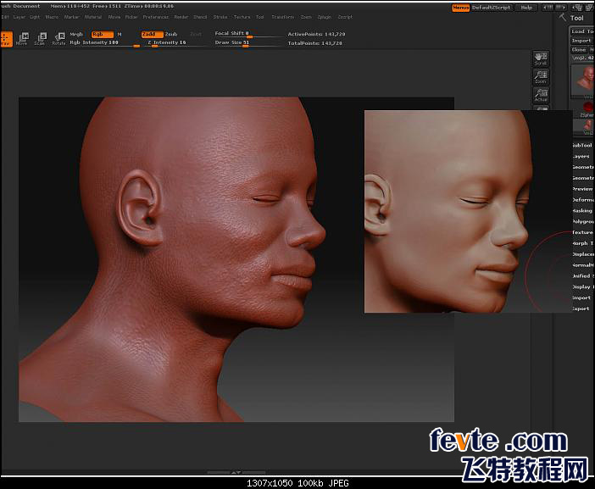595x489 pixels.
Task: Click the Scroll canvas icon
Action: (x=541, y=58)
